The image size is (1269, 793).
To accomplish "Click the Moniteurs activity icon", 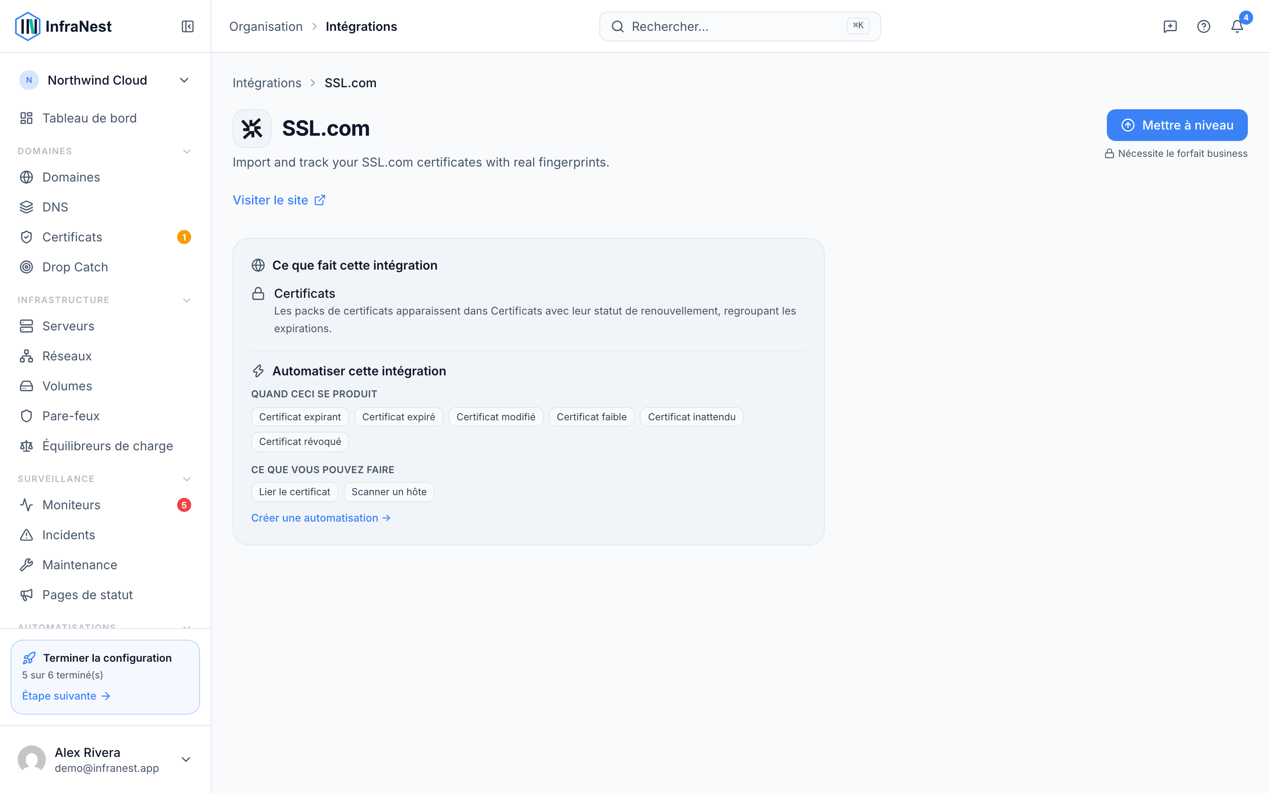I will pos(26,505).
